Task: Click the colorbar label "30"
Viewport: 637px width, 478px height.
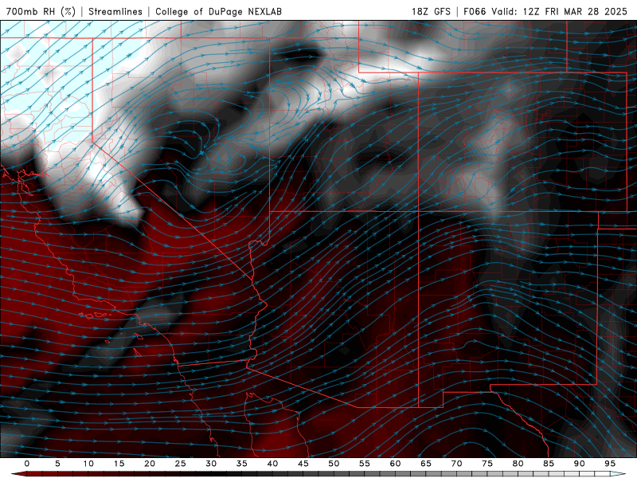Action: [x=211, y=464]
